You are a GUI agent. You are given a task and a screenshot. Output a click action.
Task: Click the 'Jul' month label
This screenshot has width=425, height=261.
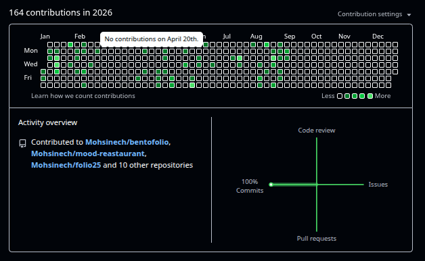point(227,37)
